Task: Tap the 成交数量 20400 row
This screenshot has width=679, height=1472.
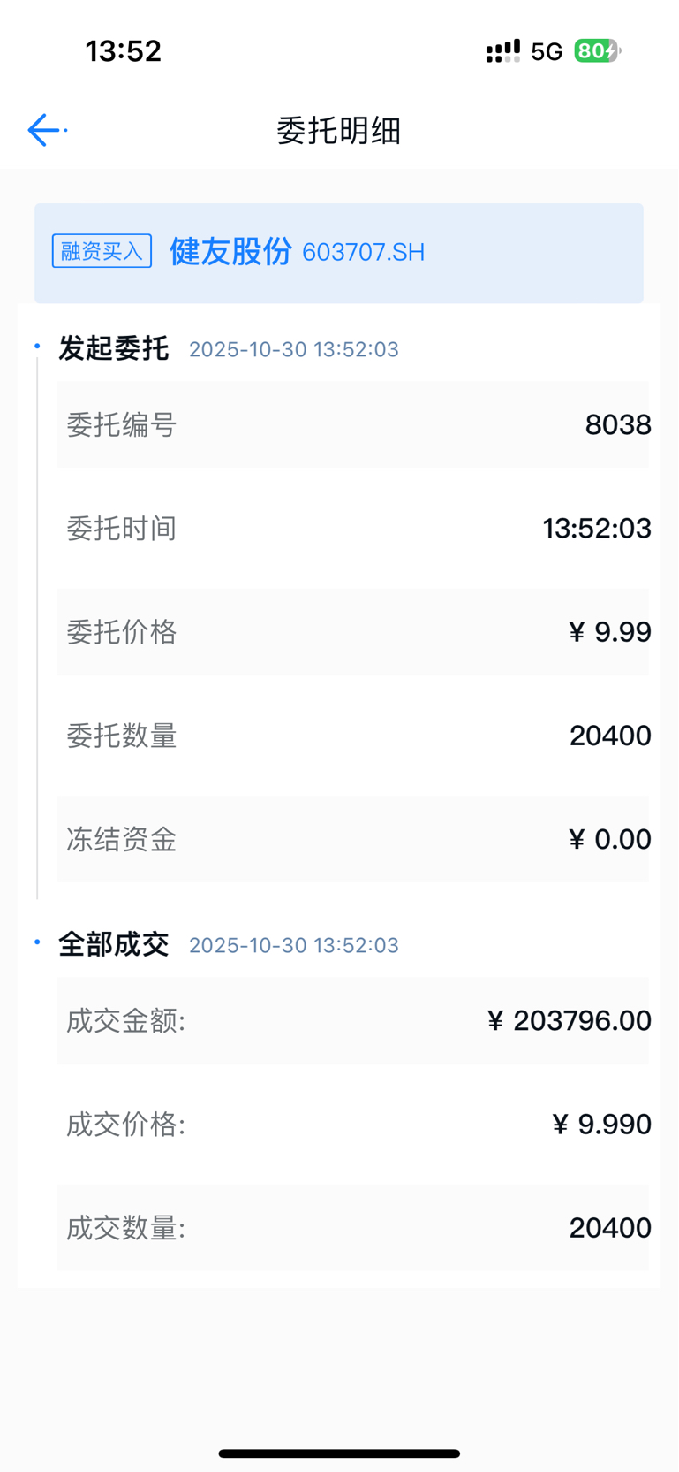Action: click(x=353, y=1228)
